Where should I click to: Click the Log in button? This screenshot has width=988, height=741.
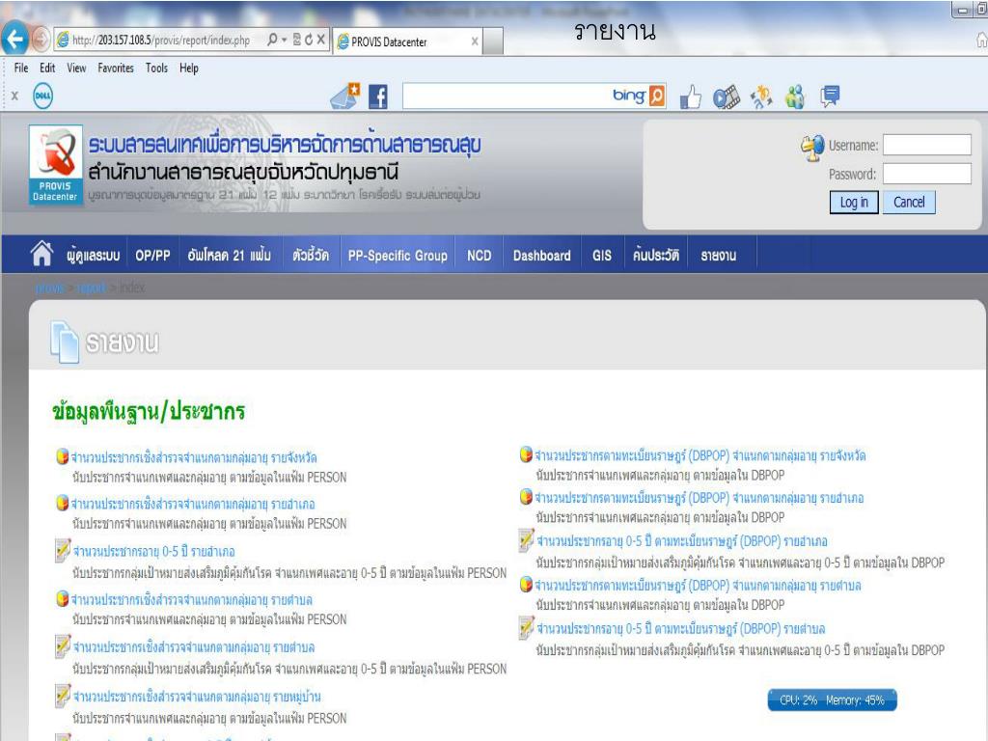pos(854,203)
